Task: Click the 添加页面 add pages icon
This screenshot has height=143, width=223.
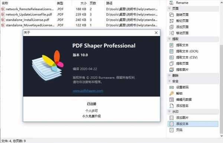Action: (x=171, y=27)
